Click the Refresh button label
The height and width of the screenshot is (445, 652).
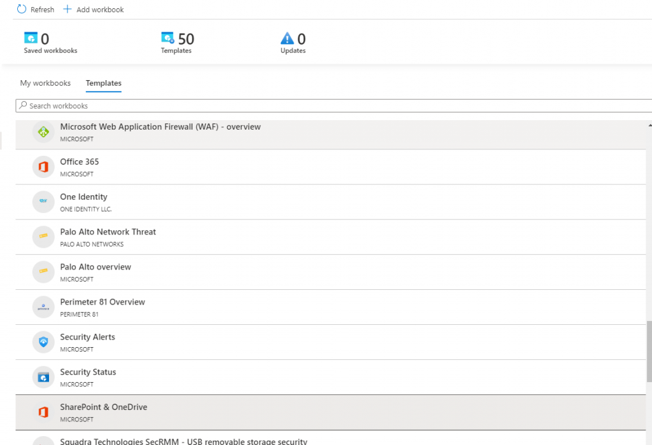tap(43, 10)
